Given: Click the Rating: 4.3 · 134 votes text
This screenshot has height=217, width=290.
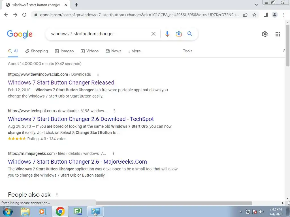Looking at the screenshot, I should click(47, 139).
